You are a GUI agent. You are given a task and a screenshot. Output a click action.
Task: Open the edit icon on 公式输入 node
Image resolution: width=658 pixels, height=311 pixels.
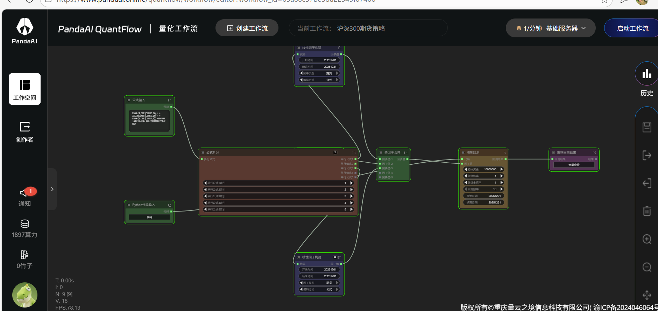point(170,100)
